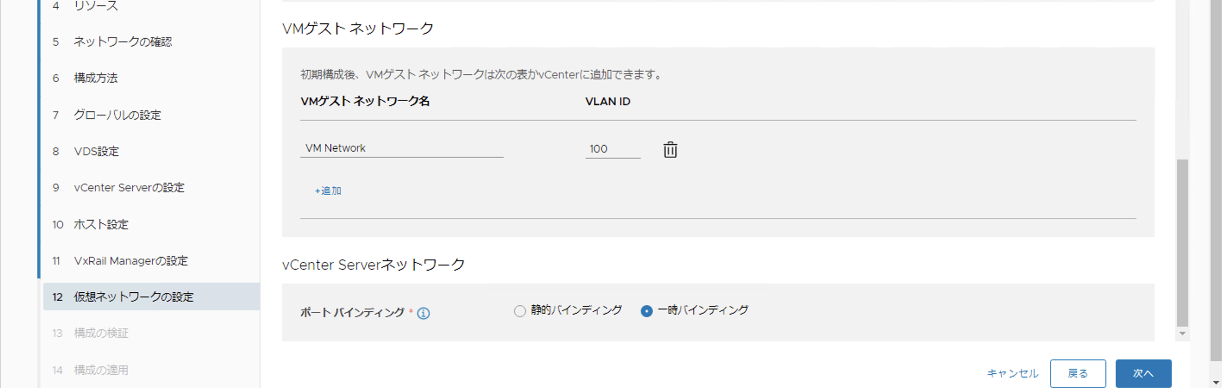Open port binding info tooltip icon
1222x388 pixels.
click(423, 313)
